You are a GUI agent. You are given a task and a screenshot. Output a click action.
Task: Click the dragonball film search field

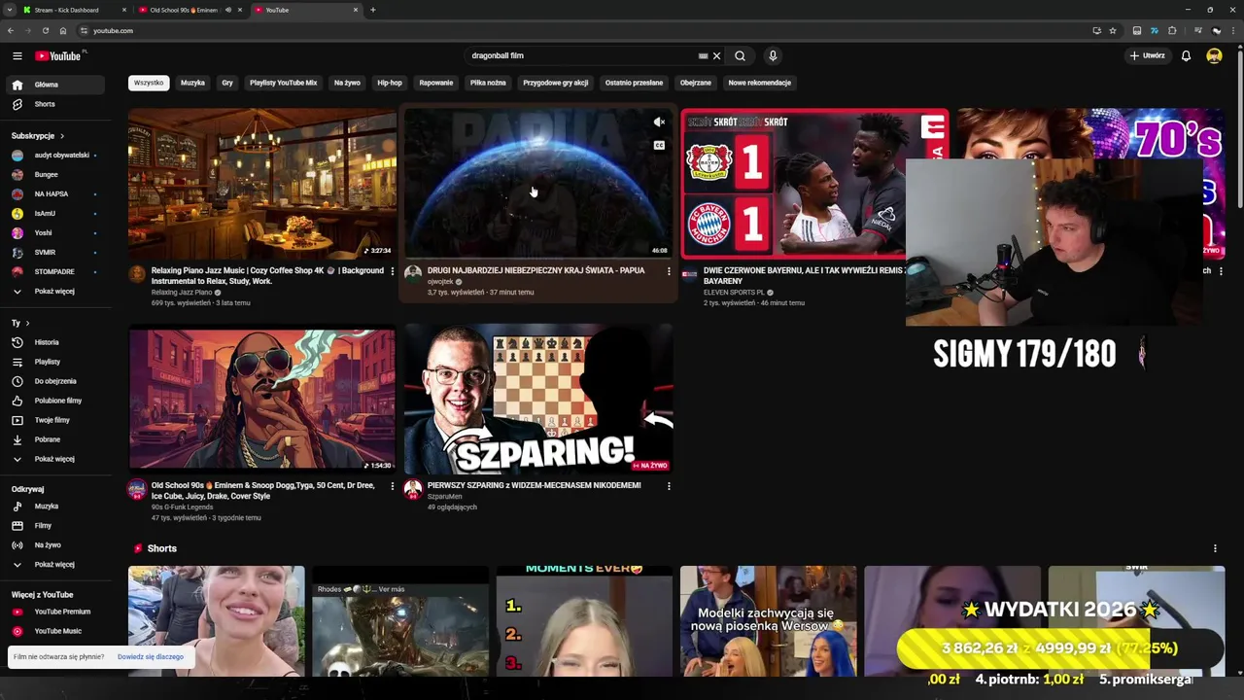pyautogui.click(x=581, y=56)
